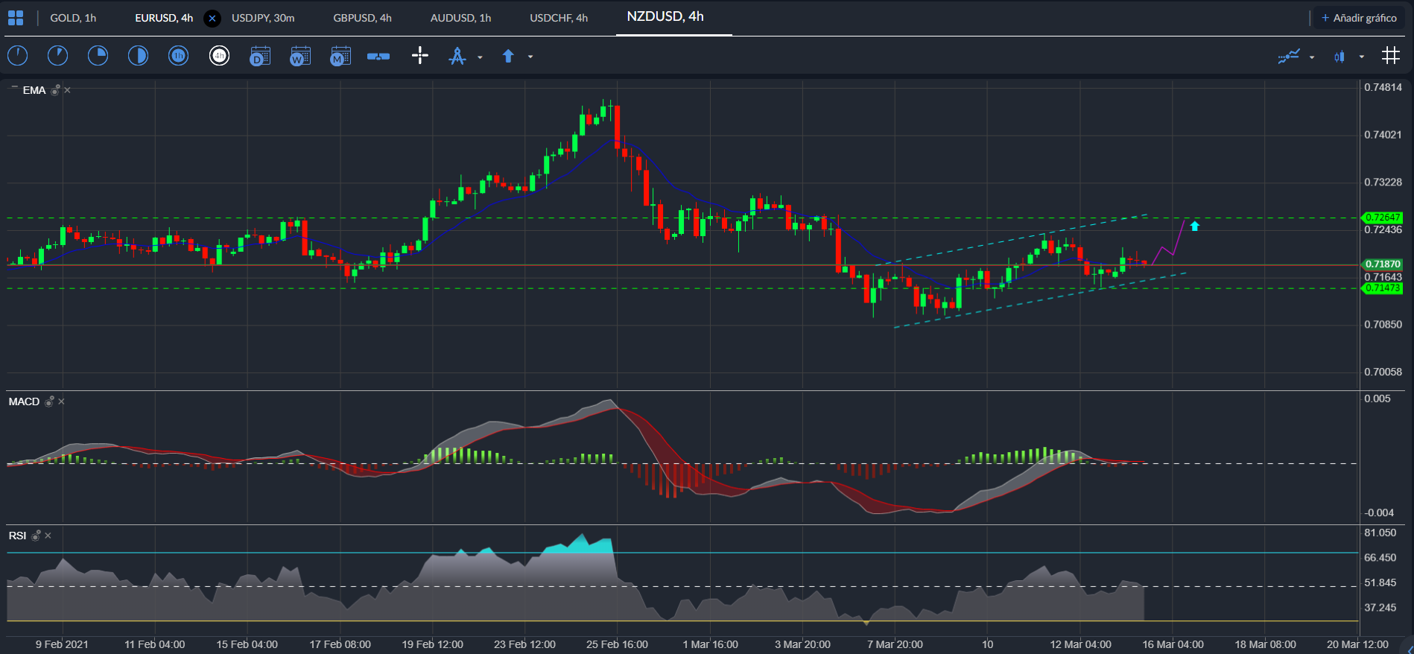Click the horizontal price scale tool icon
This screenshot has height=654, width=1414.
(378, 57)
